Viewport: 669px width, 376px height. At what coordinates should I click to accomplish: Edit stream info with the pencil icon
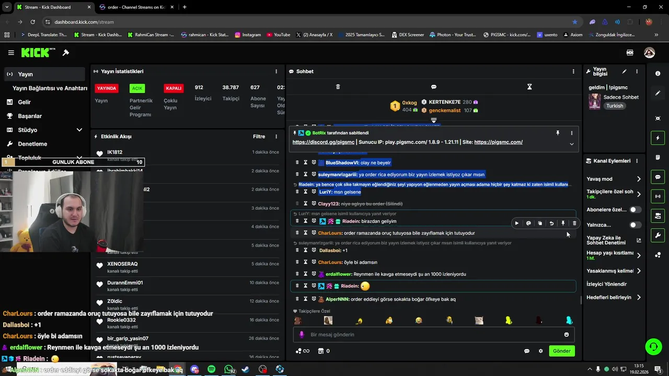(624, 72)
